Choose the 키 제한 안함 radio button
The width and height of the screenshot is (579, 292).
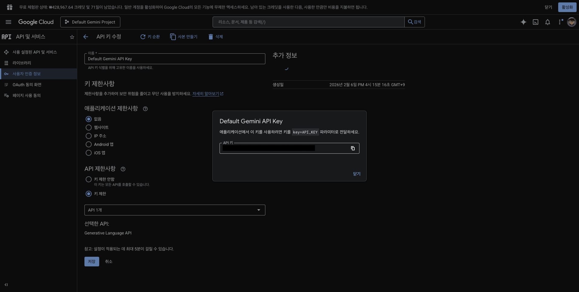tap(89, 179)
